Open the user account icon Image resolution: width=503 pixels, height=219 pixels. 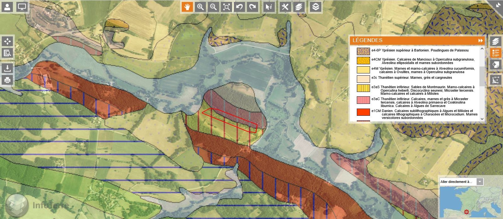coord(7,7)
